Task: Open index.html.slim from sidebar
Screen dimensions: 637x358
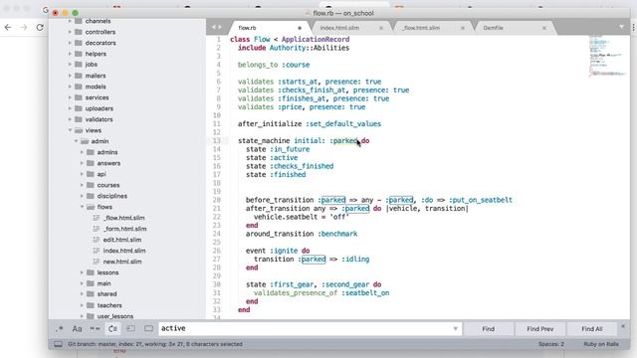Action: (124, 251)
